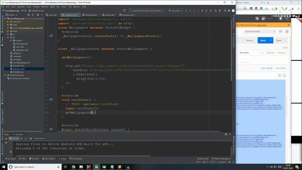Open the Flutter Performance tool window
302x170 pixels.
coord(221,159)
